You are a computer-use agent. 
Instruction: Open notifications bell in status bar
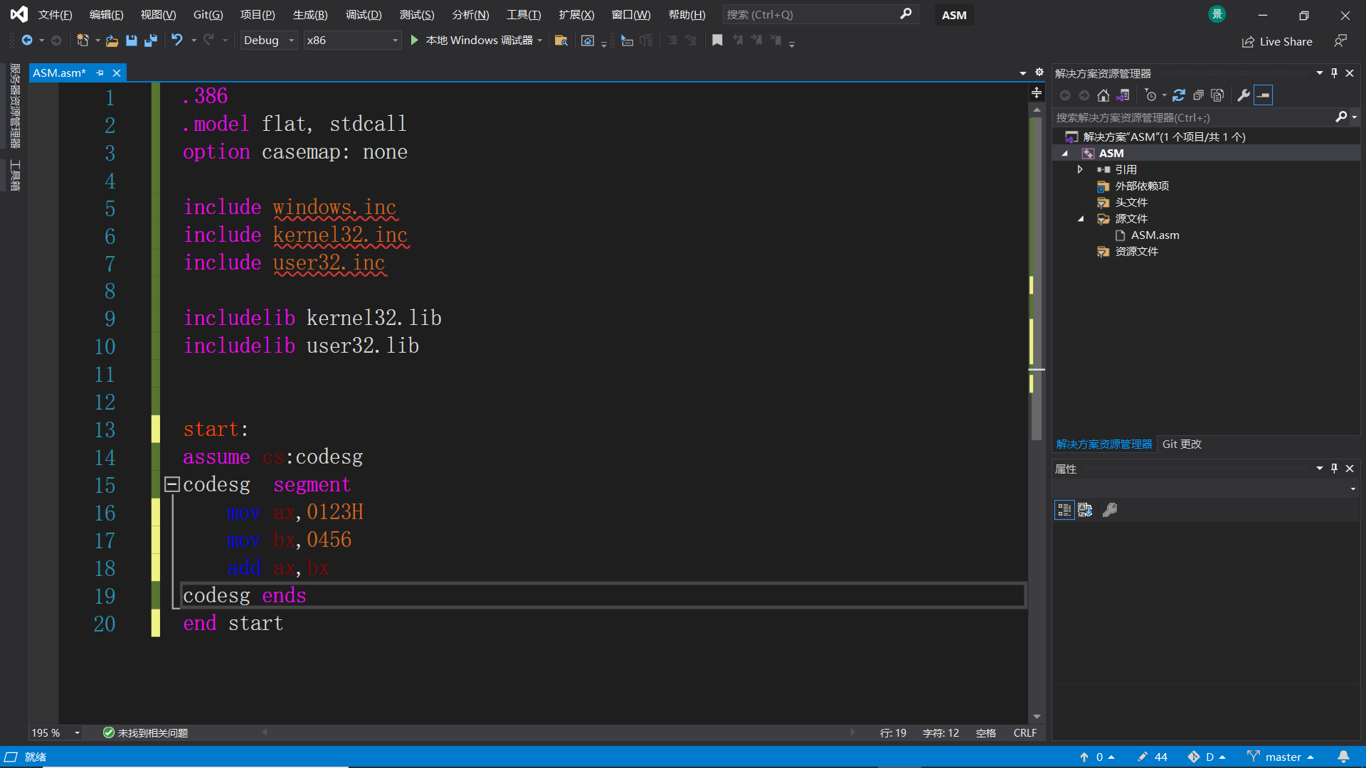point(1343,757)
